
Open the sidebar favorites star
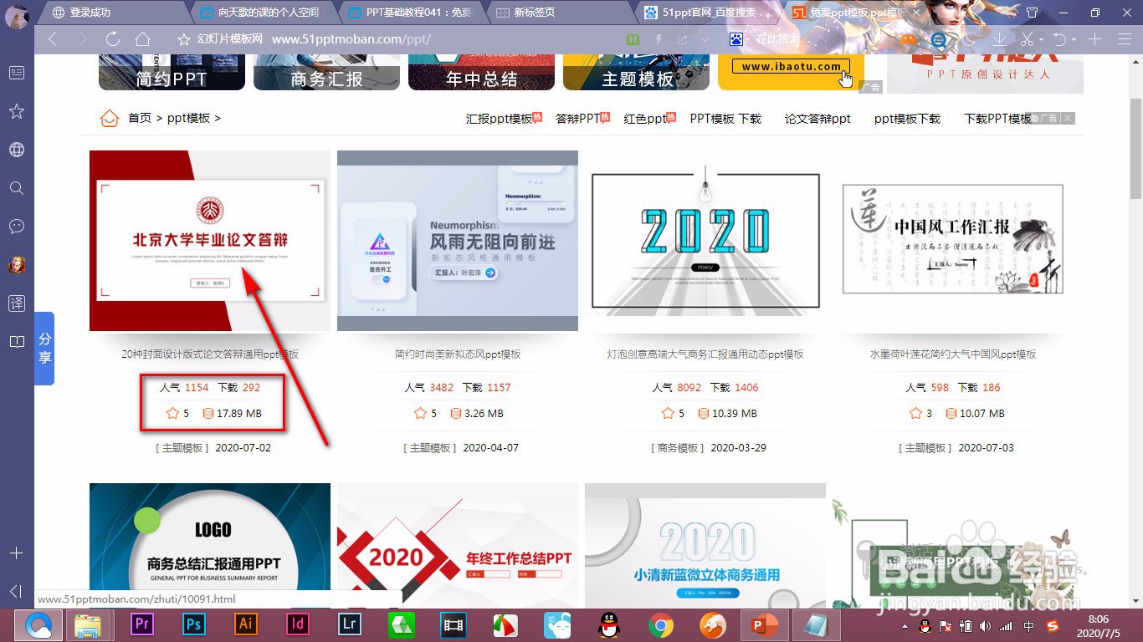tap(17, 111)
